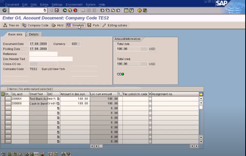246x156 pixels.
Task: Click the Reference input field
Action: [x=43, y=54]
